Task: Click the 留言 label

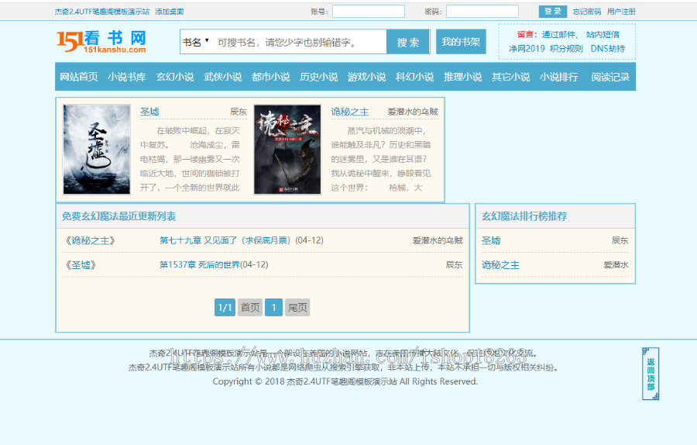Action: [x=527, y=34]
